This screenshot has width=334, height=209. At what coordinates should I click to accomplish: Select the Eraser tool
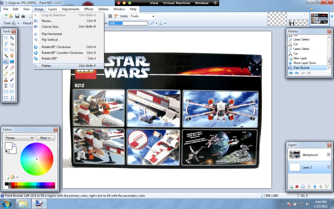(x=12, y=68)
